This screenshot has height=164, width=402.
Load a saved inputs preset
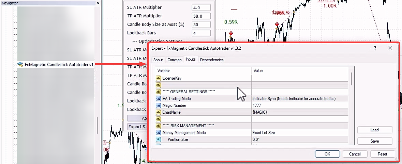tap(375, 130)
